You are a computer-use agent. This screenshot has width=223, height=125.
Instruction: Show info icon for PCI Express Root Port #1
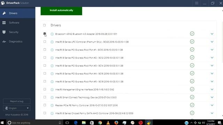point(52,50)
